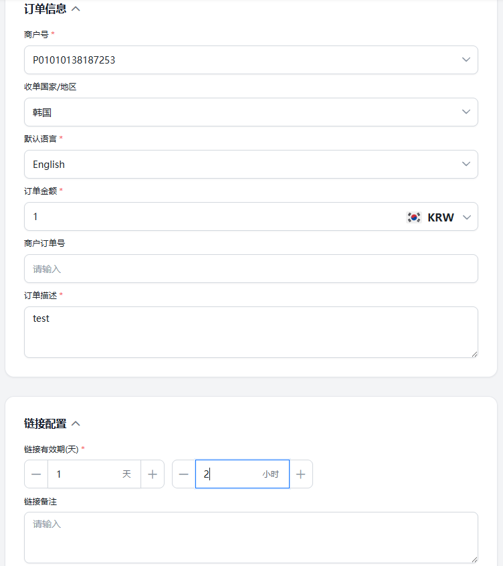Increase the days value with plus button
The image size is (503, 566).
153,474
